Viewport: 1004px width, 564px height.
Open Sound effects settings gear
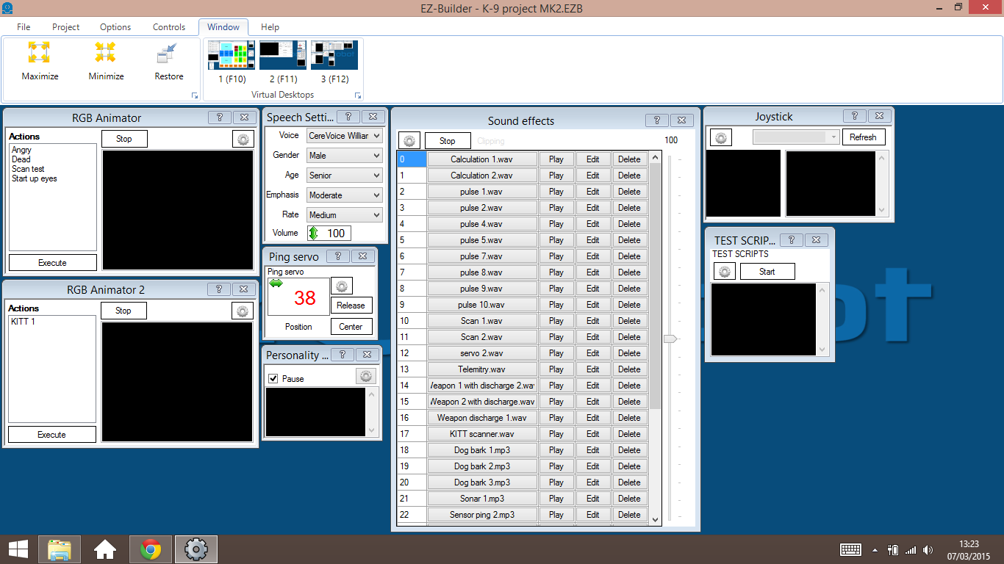pos(409,140)
